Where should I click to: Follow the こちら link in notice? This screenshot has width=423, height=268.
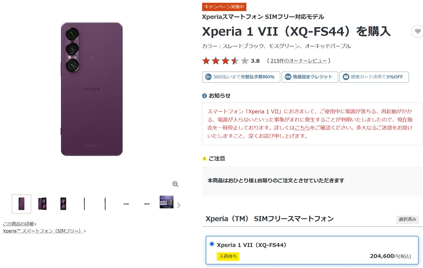pyautogui.click(x=302, y=128)
